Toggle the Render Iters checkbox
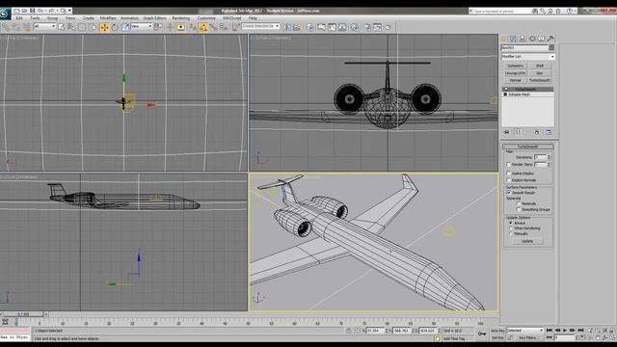The width and height of the screenshot is (617, 347). click(x=508, y=165)
